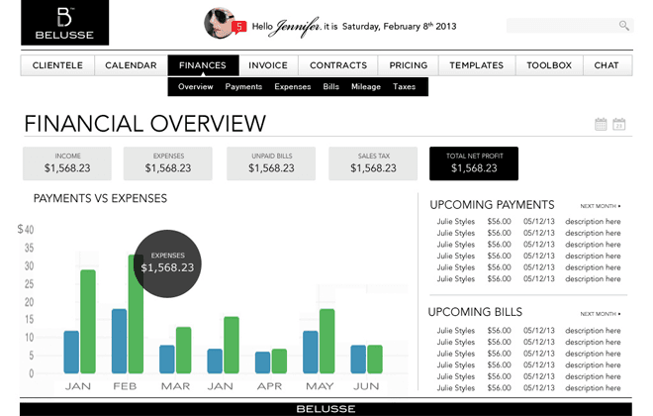Click the MAR axis label

tap(175, 386)
